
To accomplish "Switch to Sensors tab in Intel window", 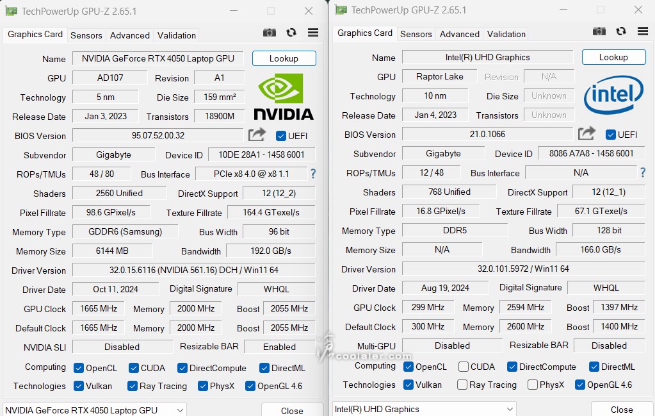I will (x=416, y=34).
